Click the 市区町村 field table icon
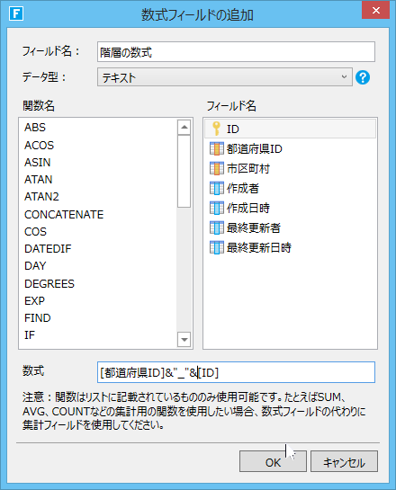 [x=217, y=168]
